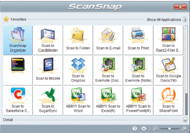Choose Scan to SugarSync
This screenshot has width=190, height=133.
pos(48,100)
